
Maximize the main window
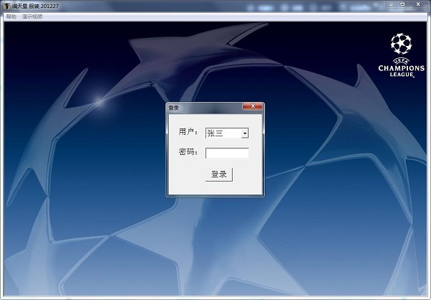(403, 4)
